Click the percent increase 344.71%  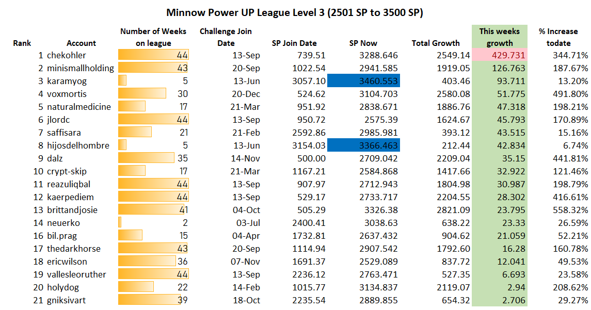570,55
